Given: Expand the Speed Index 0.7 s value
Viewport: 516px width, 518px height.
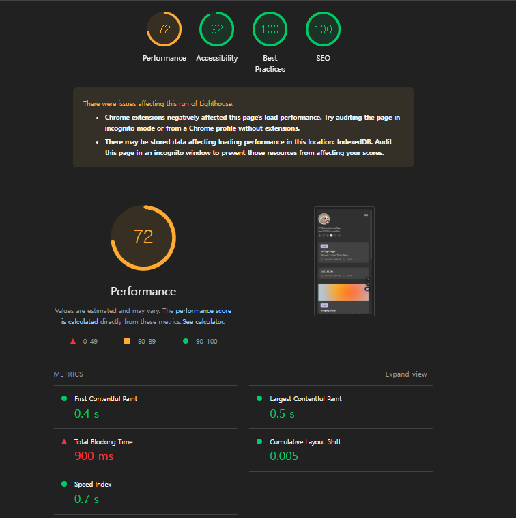Looking at the screenshot, I should pyautogui.click(x=87, y=499).
